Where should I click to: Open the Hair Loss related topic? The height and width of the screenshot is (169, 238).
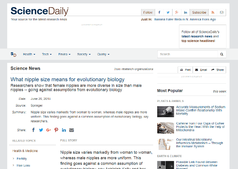click(23, 165)
